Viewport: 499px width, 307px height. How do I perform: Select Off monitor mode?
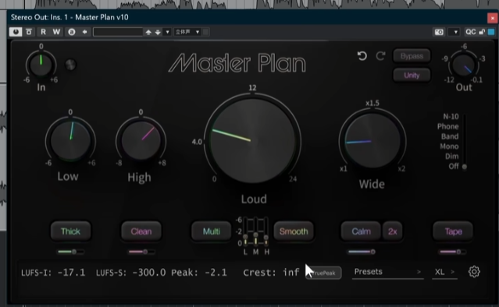[x=454, y=167]
